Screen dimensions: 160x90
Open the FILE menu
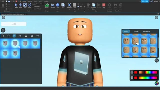pos(2,1)
